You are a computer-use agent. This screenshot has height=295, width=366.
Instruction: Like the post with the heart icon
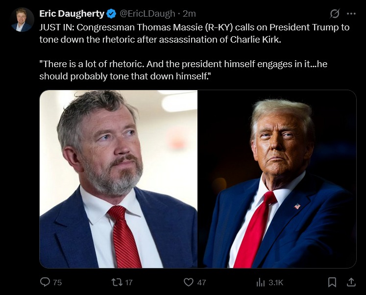[x=189, y=282]
